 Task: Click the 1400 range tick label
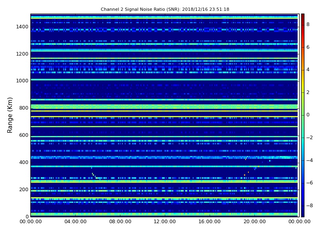(22, 27)
